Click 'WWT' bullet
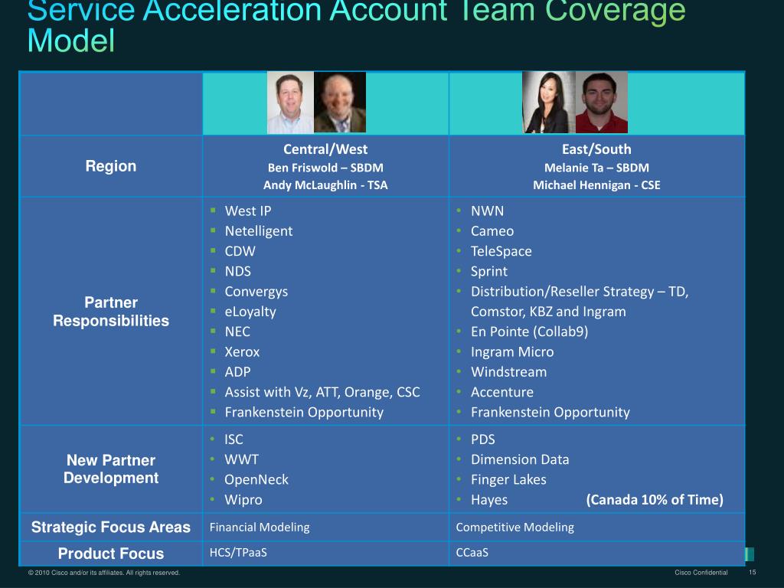The width and height of the screenshot is (784, 588). click(x=241, y=459)
